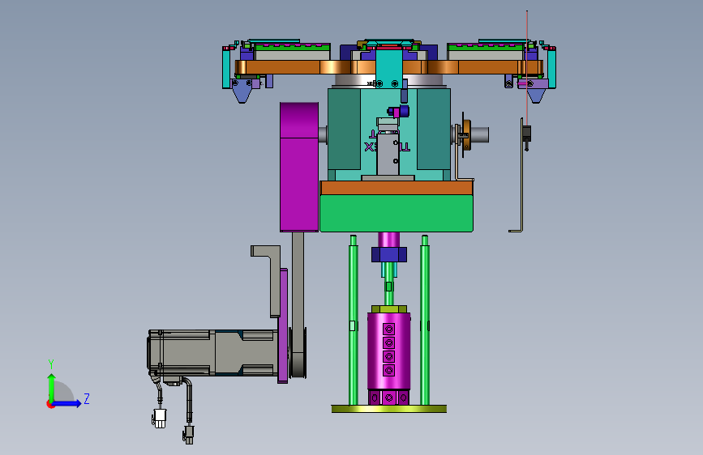Screen dimensions: 703x455
Task: Click the blue Z-axis arrow of the triad
Action: coord(66,403)
